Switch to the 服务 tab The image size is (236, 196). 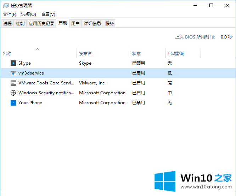109,24
